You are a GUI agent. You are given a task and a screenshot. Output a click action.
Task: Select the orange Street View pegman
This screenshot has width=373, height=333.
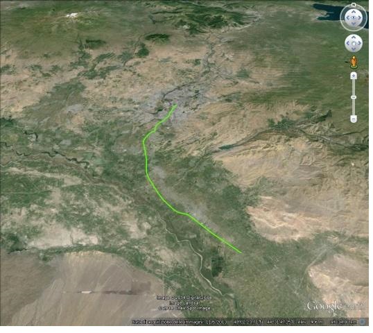coord(354,62)
